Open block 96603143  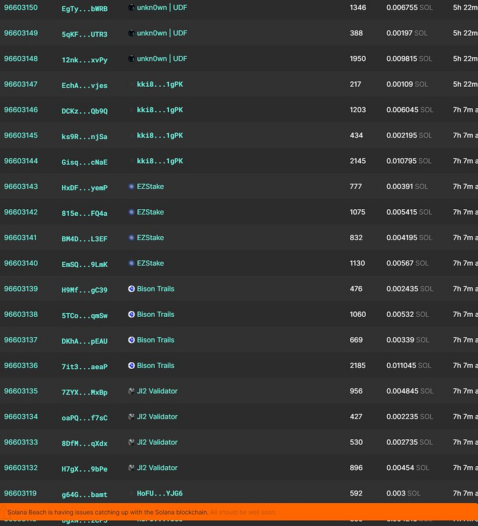(21, 186)
